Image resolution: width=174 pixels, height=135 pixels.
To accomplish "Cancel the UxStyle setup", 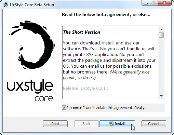I will click(154, 124).
